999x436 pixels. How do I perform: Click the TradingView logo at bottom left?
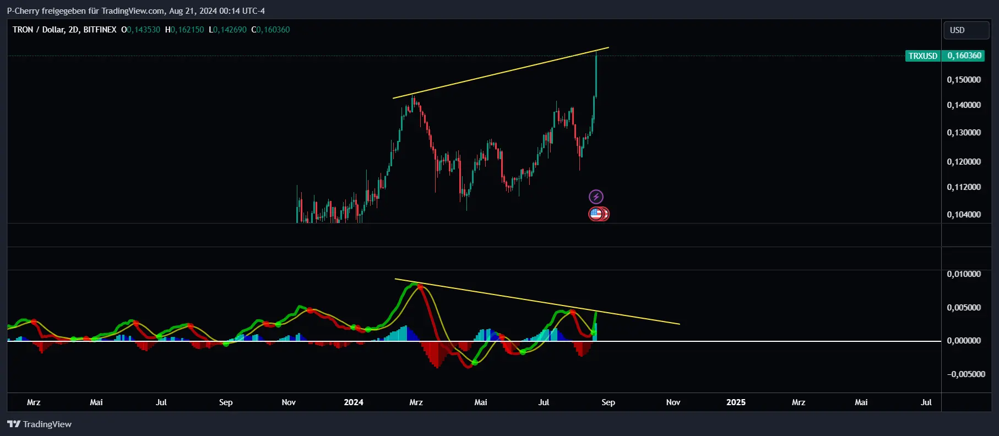(x=39, y=424)
